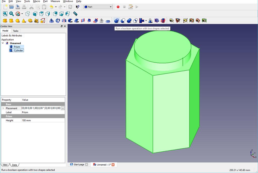Open the create primitives dialog icon
The height and width of the screenshot is (173, 258).
(37, 21)
